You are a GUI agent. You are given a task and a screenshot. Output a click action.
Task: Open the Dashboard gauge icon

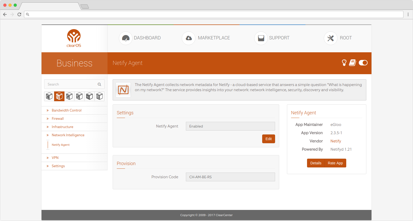coord(126,38)
